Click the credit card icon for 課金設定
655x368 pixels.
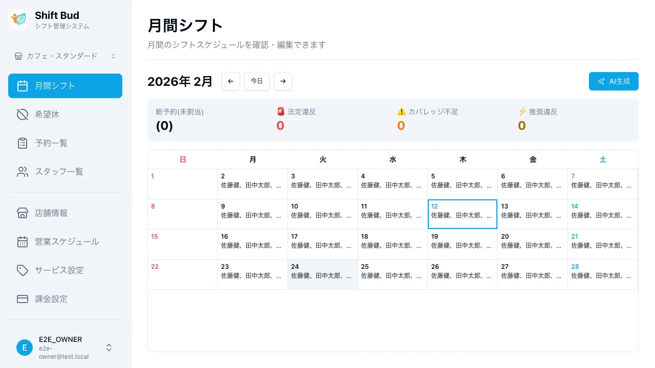point(23,299)
